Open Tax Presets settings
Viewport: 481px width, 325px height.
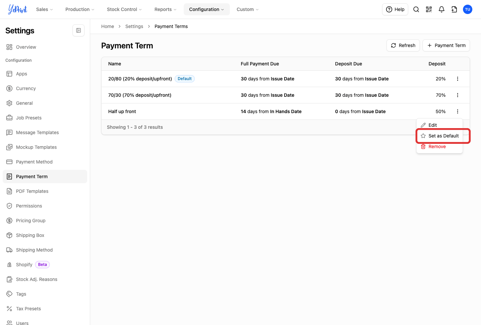coord(45,309)
